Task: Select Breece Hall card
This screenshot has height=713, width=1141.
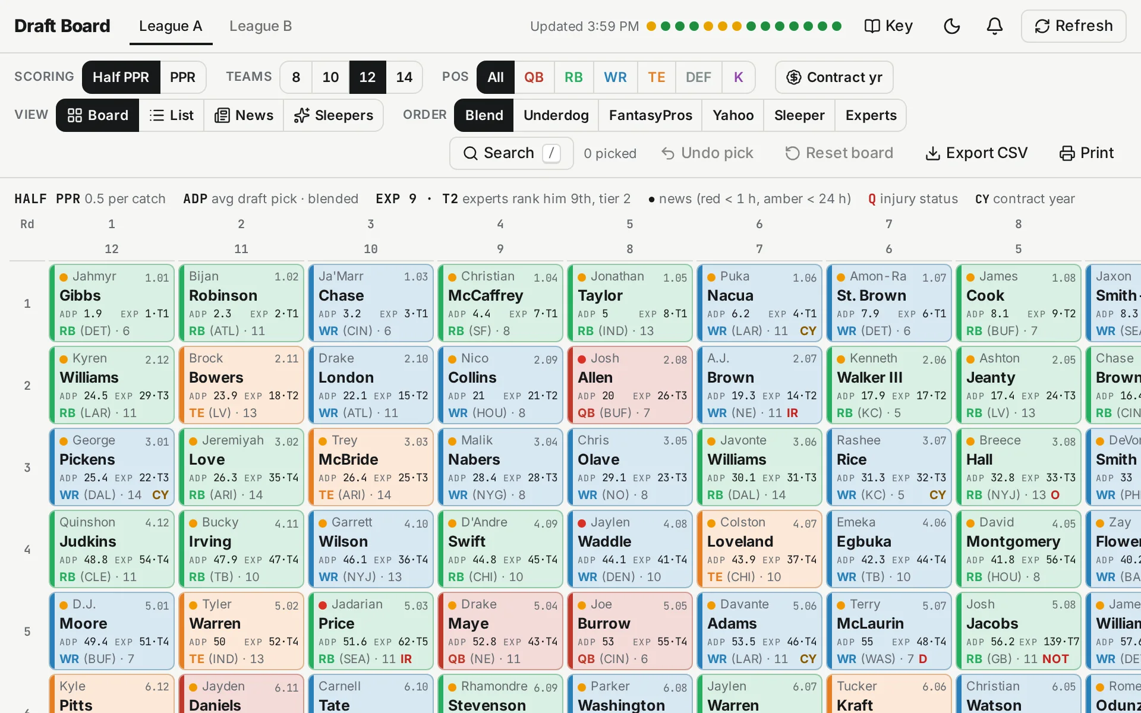Action: point(1019,467)
